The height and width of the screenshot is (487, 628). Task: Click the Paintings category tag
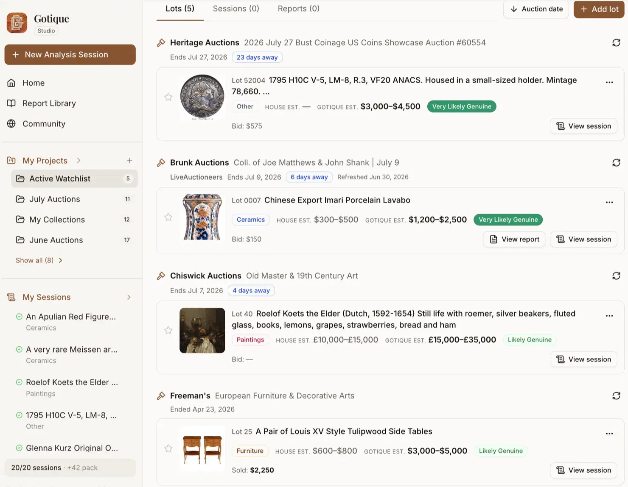pos(250,340)
